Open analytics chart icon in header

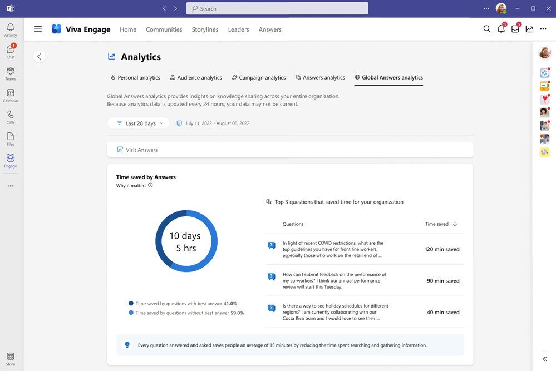tap(529, 29)
